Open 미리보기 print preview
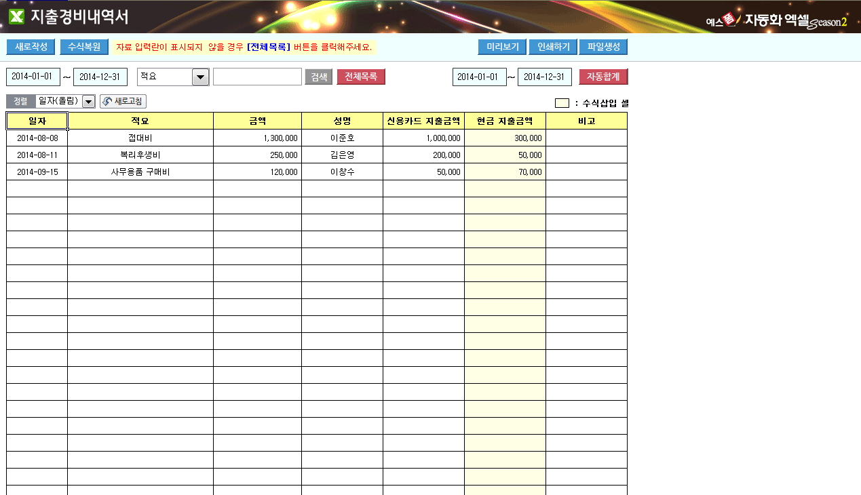This screenshot has width=861, height=495. point(502,47)
